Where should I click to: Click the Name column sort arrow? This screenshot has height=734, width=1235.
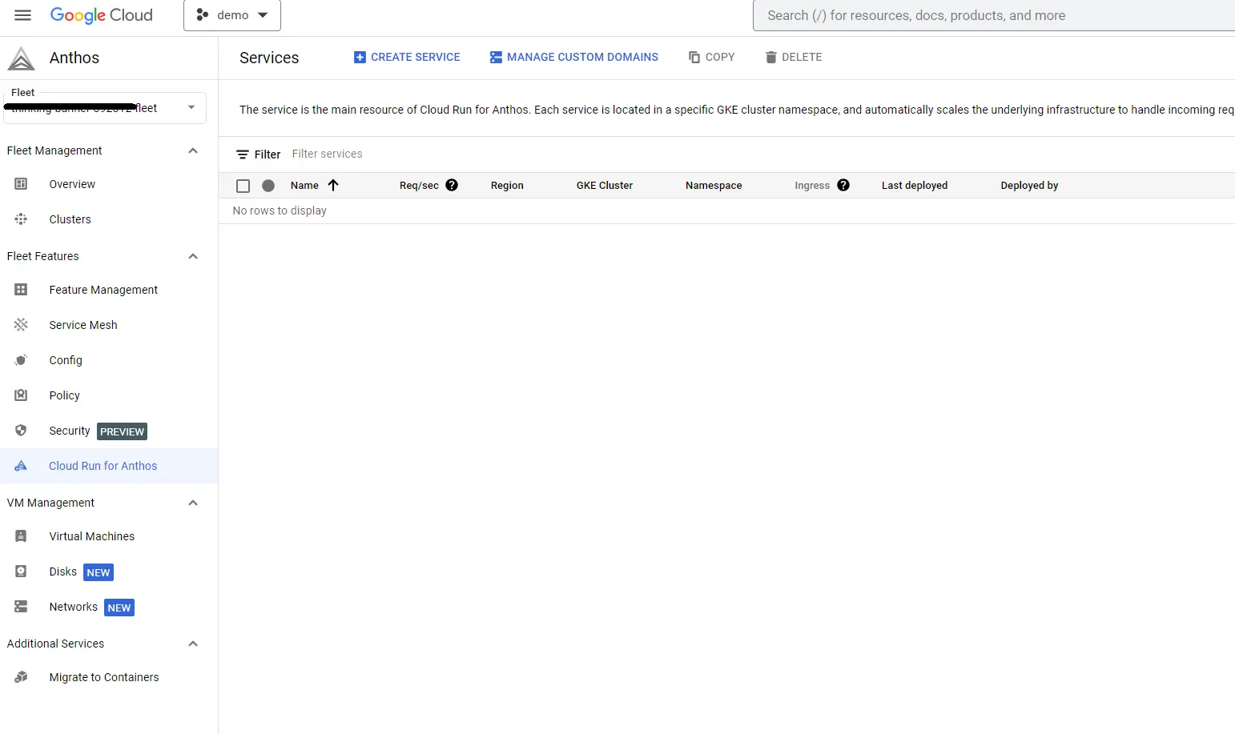click(x=333, y=185)
